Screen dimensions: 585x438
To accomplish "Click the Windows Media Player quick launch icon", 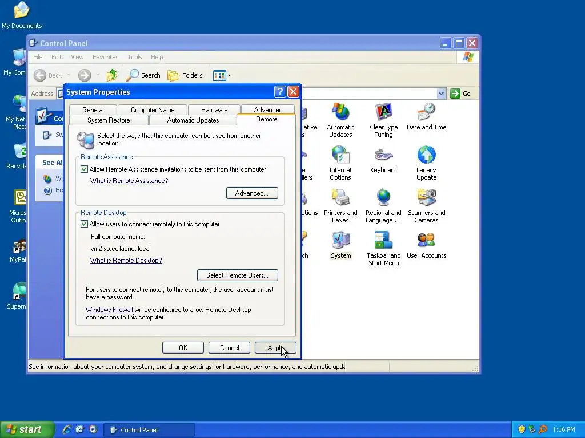I will click(x=93, y=429).
